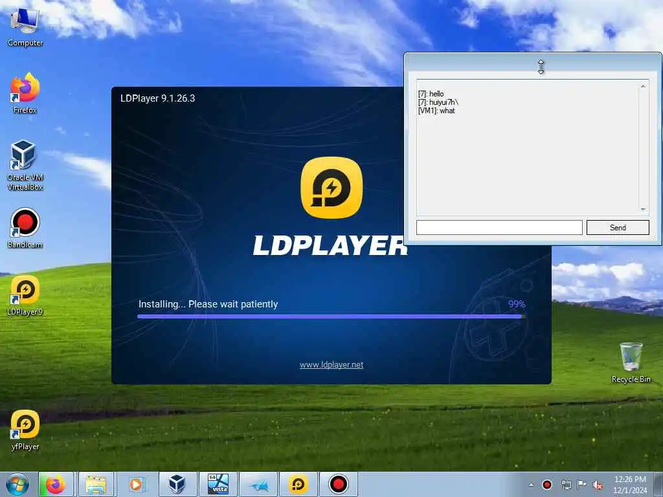Click the 64 Vista taskbar icon
663x497 pixels.
click(x=218, y=484)
